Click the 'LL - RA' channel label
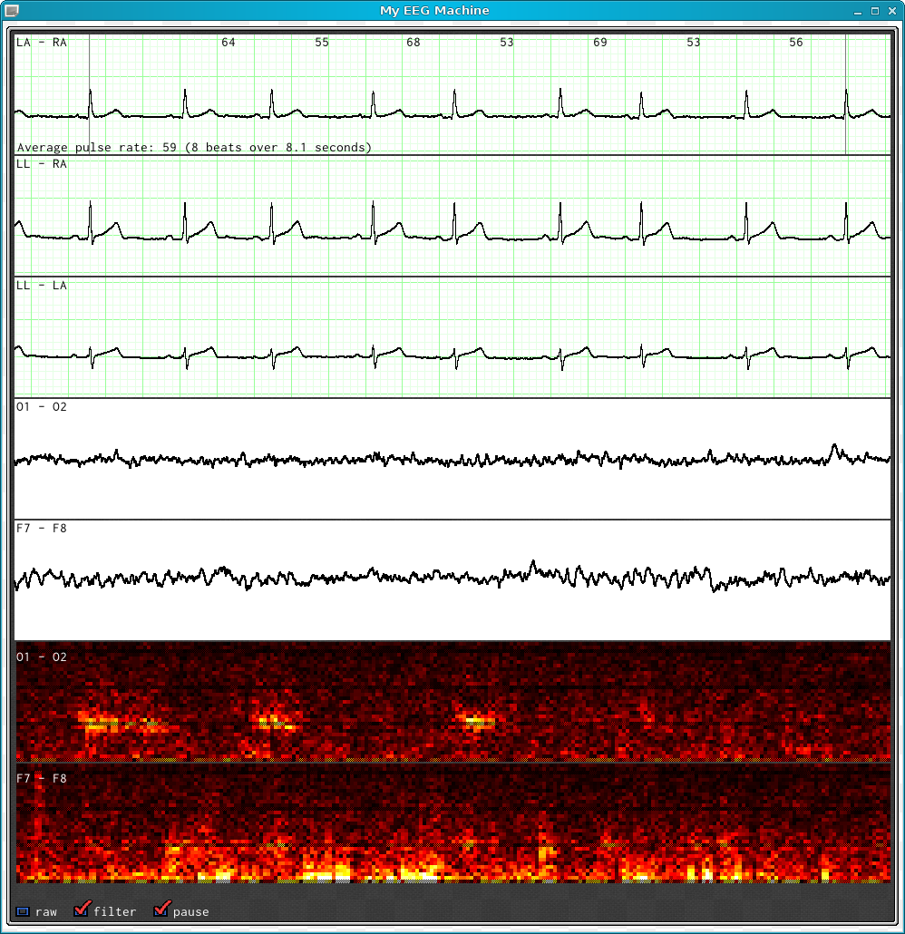 [x=41, y=164]
